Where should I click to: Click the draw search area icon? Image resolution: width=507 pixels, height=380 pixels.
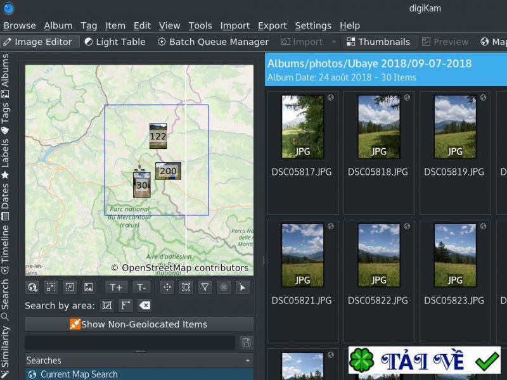(x=107, y=306)
